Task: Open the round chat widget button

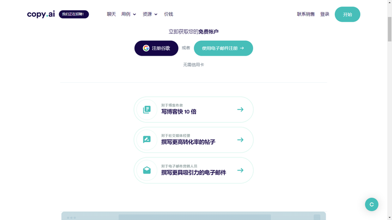Action: 371,204
